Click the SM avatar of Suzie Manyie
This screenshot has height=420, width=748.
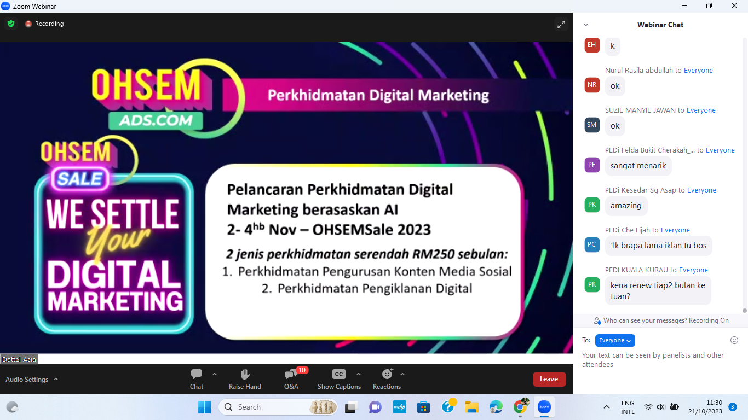592,125
